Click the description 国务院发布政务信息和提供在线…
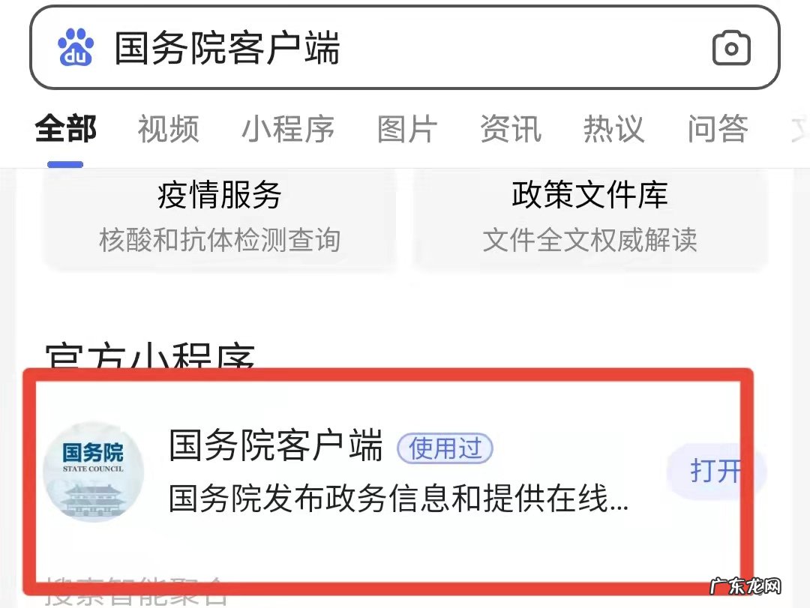 pos(398,499)
